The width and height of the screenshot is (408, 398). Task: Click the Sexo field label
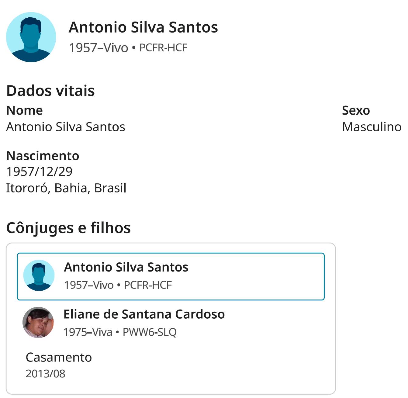[x=356, y=110]
